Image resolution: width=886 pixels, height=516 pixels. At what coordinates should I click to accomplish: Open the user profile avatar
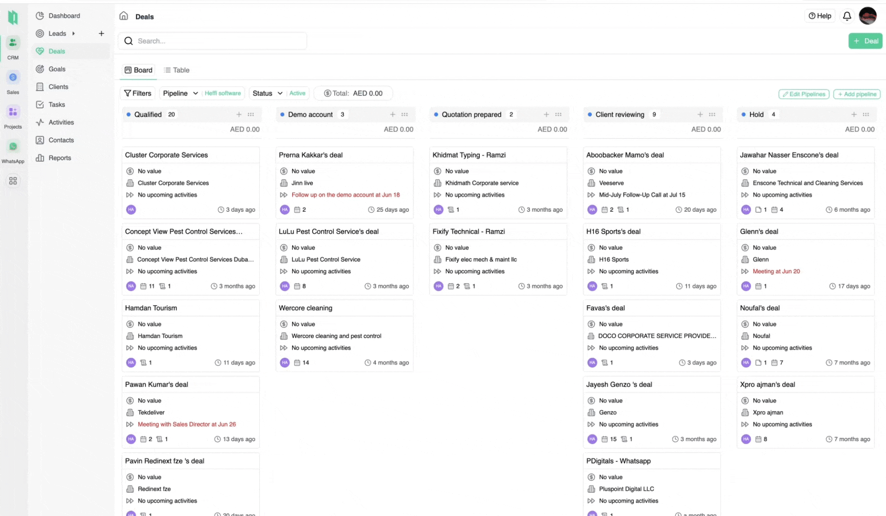click(868, 16)
